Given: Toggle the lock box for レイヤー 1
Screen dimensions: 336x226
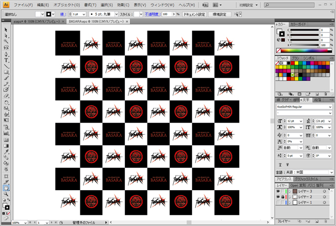Looking at the screenshot, I should [282, 202].
